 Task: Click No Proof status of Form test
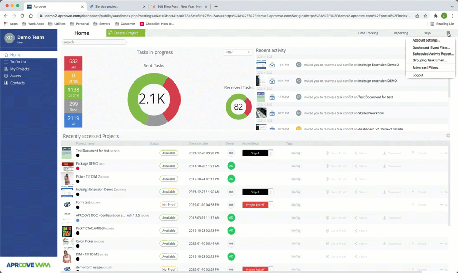(x=169, y=205)
